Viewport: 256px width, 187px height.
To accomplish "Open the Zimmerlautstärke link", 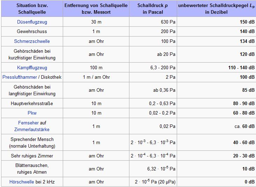I will 32,129.
